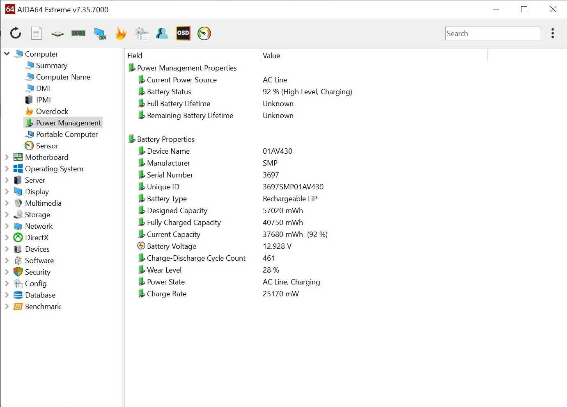This screenshot has width=567, height=407.
Task: Expand the Storage tree node
Action: (7, 214)
